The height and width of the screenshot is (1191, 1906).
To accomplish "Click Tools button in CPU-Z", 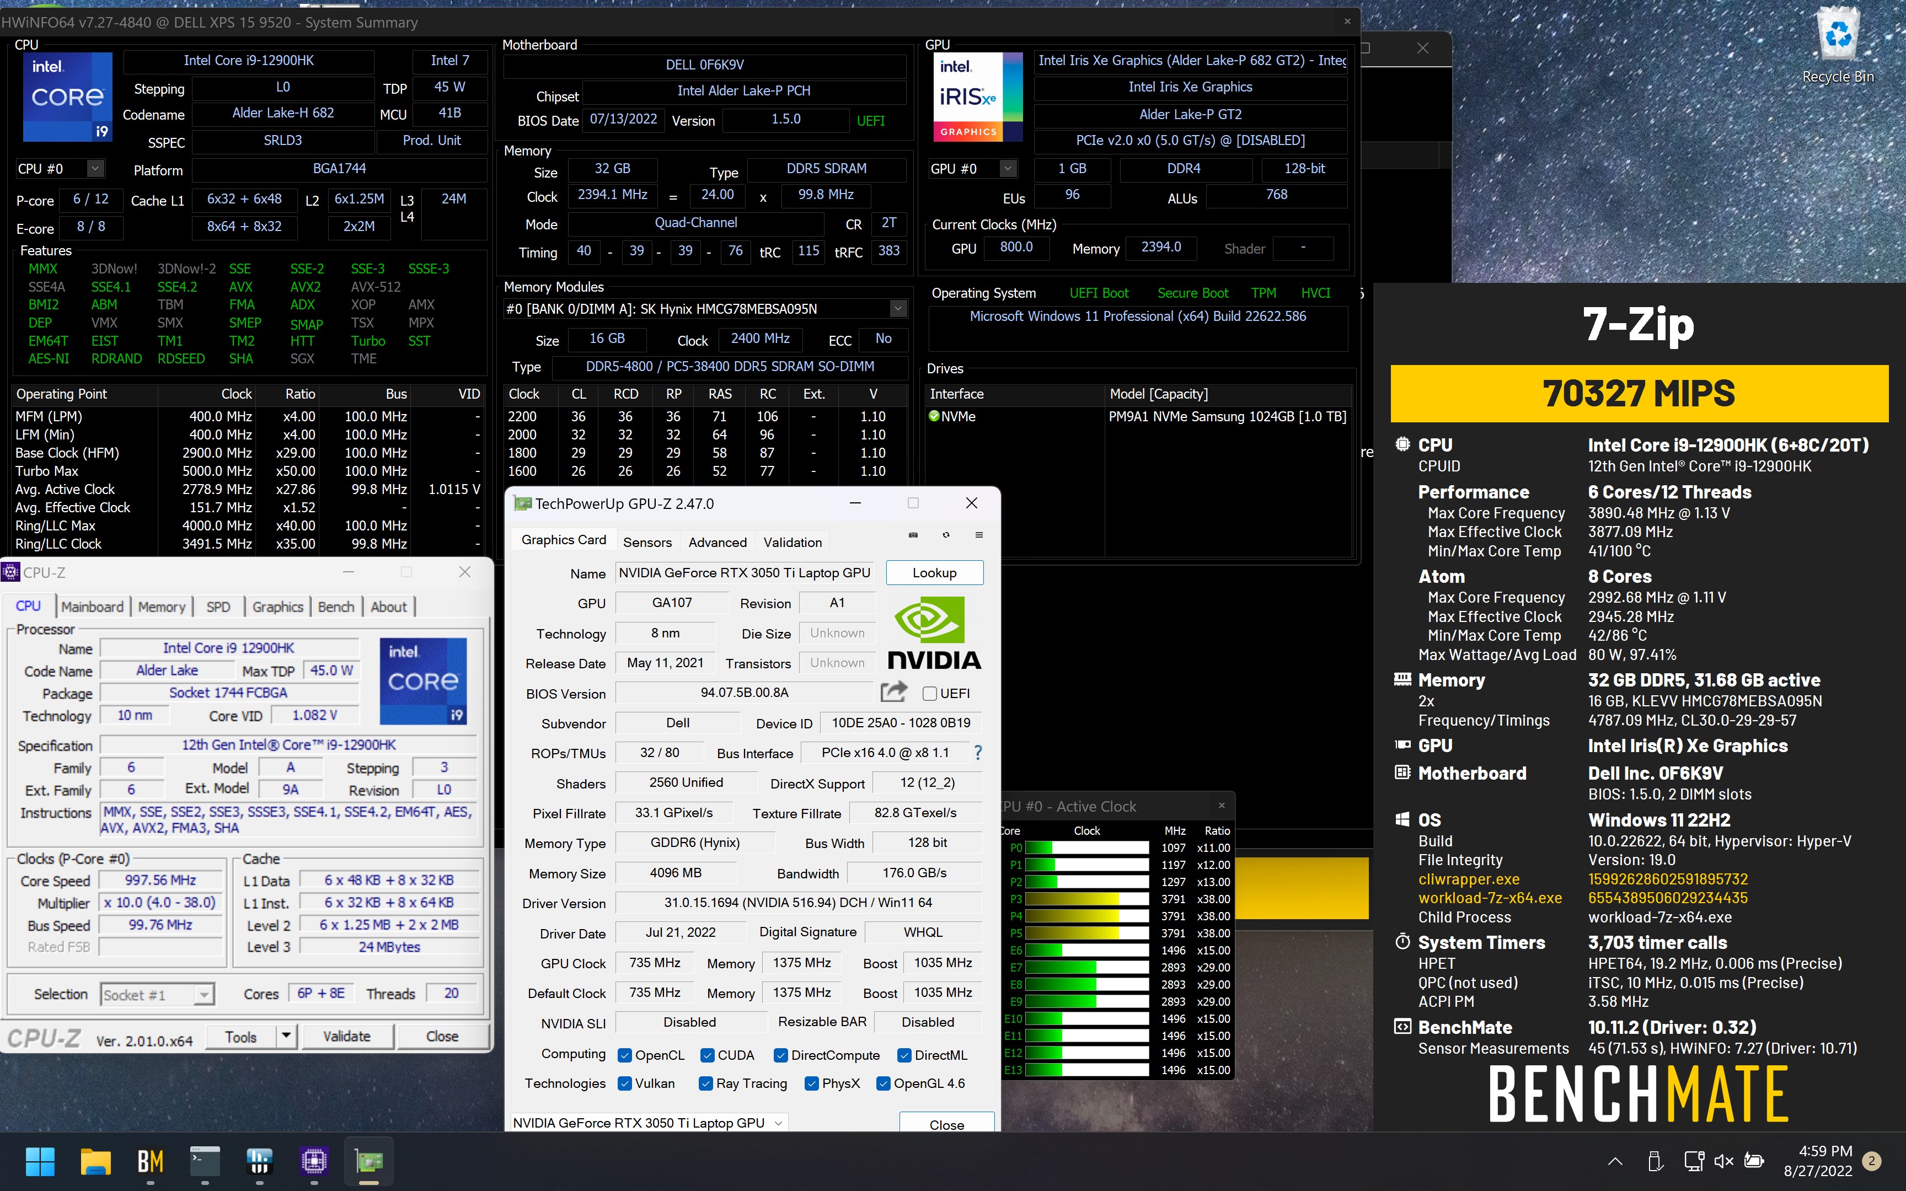I will pyautogui.click(x=241, y=1036).
